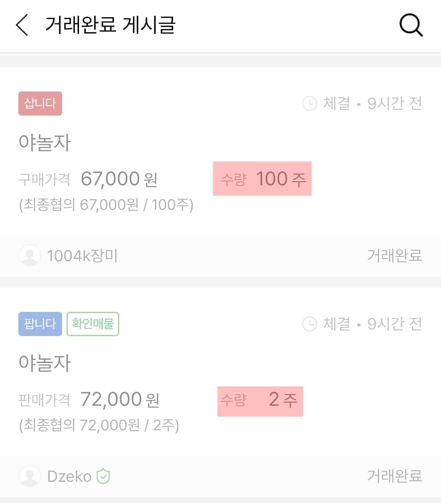Tap green 확인매물 tag

click(x=93, y=324)
